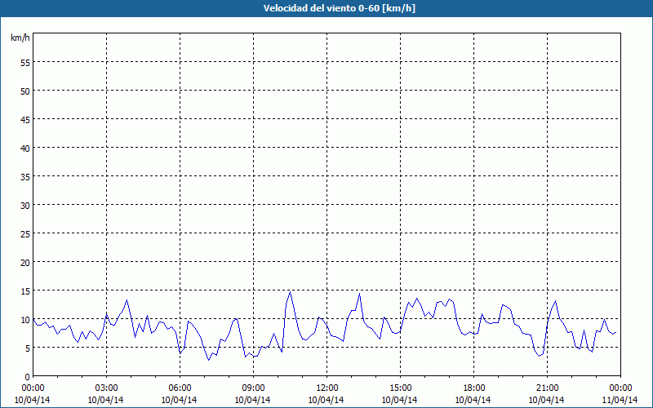Click the y-axis label 15
This screenshot has width=653, height=408.
[x=25, y=291]
